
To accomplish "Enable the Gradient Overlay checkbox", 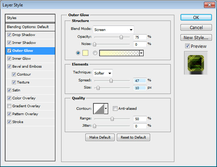I will pos(9,106).
